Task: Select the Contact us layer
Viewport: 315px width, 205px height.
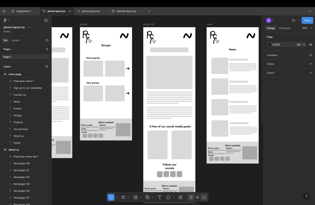Action: coord(20,95)
